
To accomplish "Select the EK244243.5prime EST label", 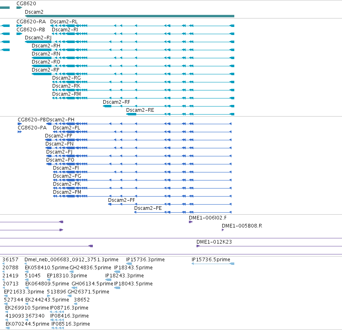I will pyautogui.click(x=47, y=300).
